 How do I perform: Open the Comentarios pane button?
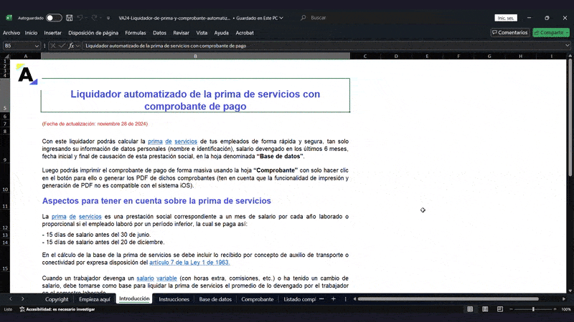pos(510,32)
